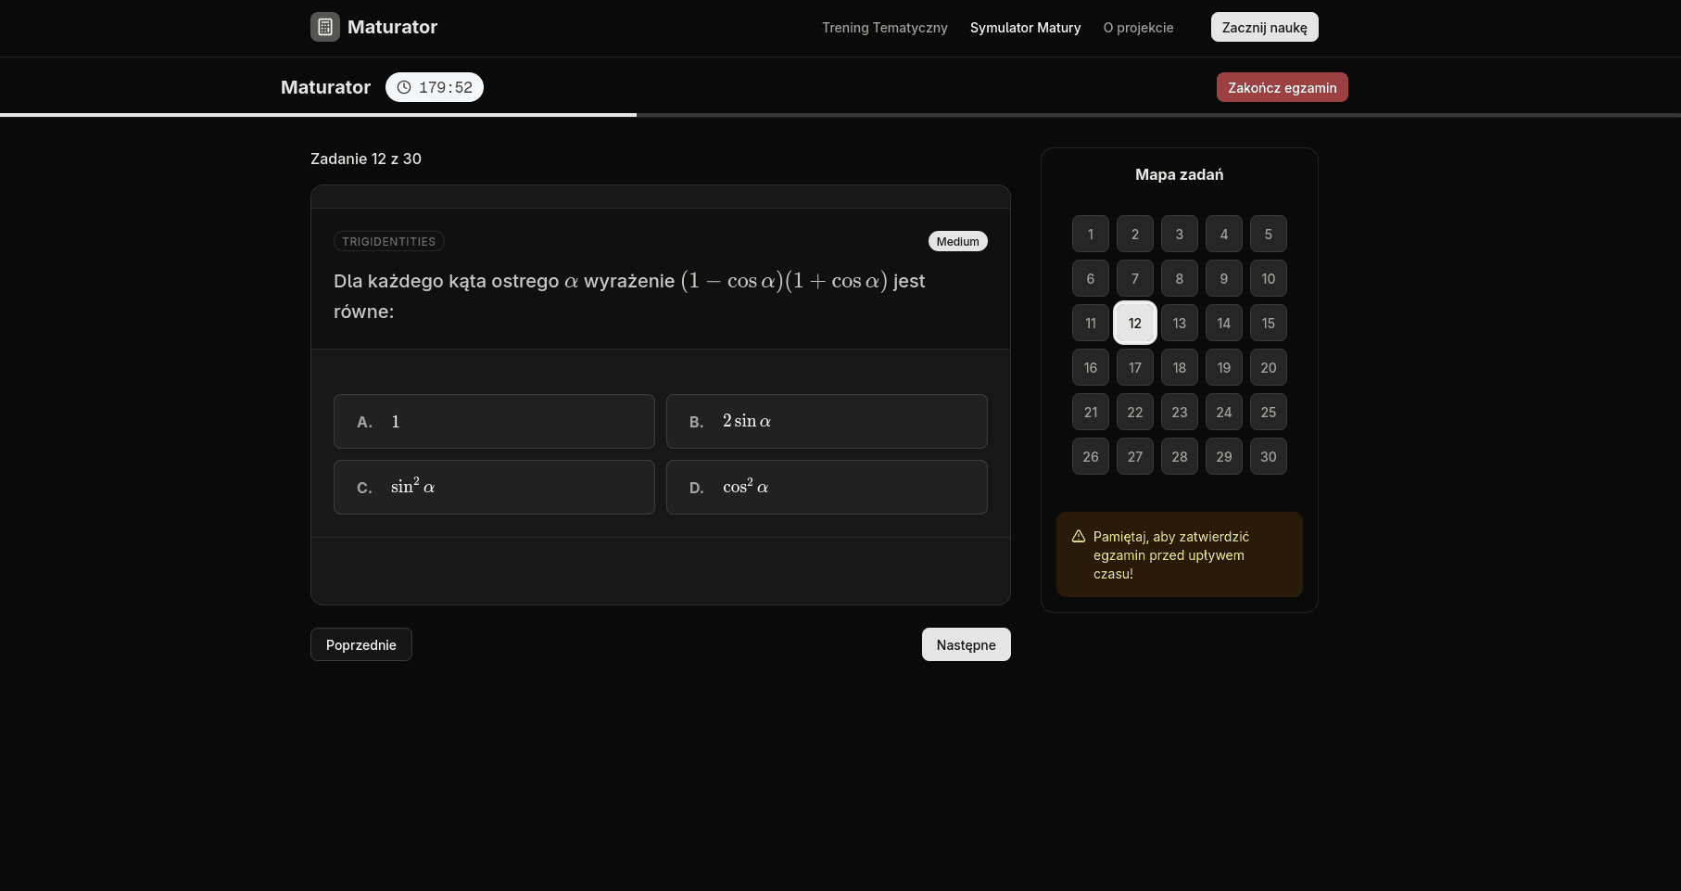Select answer A with value 1
The image size is (1681, 891).
(x=494, y=421)
